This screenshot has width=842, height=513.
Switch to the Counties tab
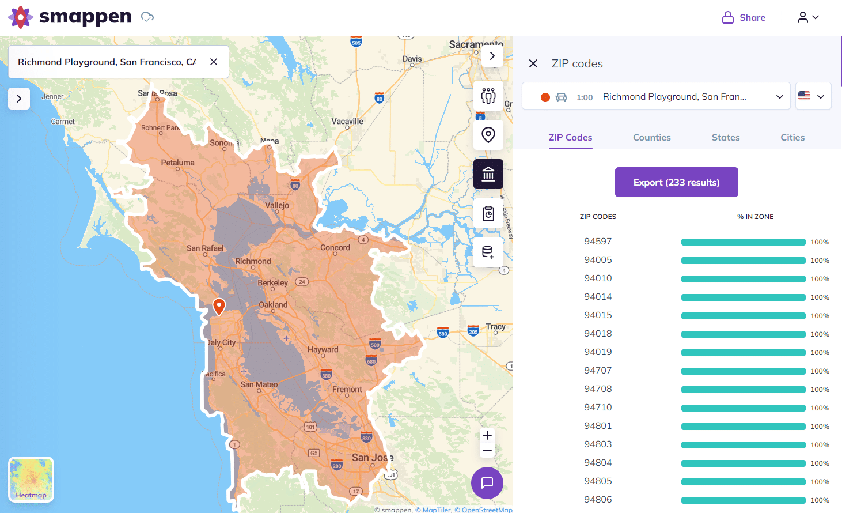(651, 137)
